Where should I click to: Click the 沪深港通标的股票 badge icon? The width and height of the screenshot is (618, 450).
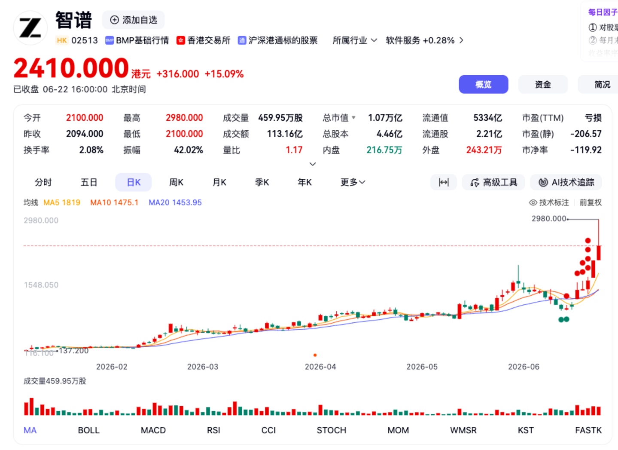[242, 40]
